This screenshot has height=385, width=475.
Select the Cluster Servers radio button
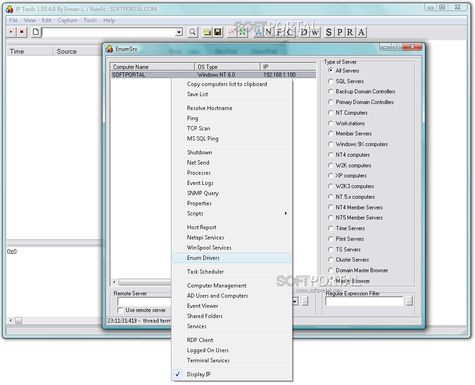330,260
